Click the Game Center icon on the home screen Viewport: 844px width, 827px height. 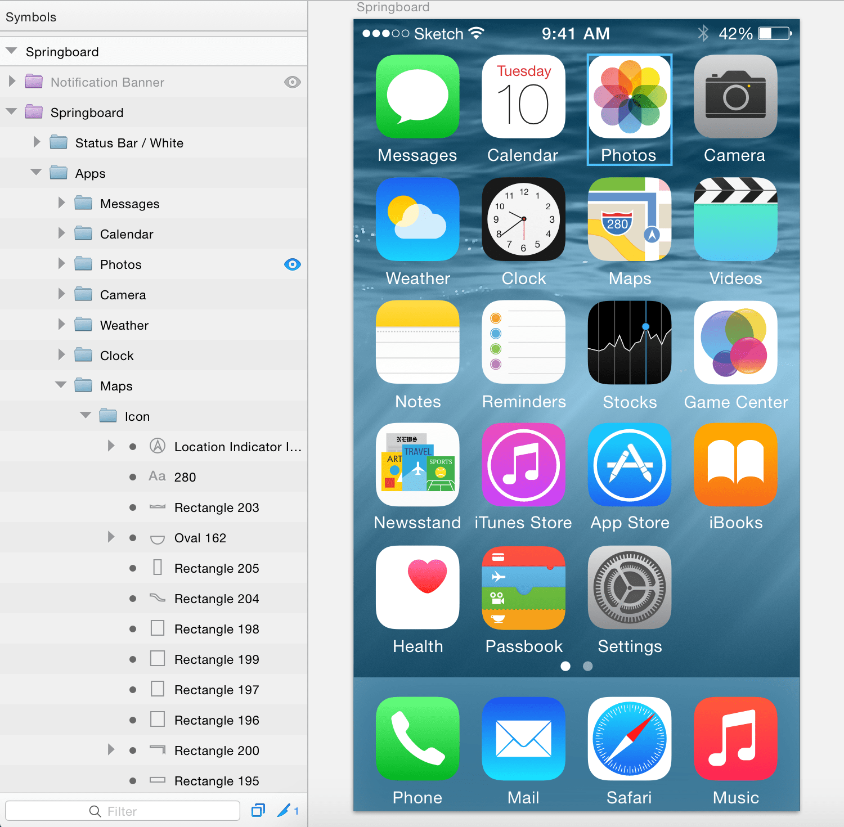(x=735, y=342)
